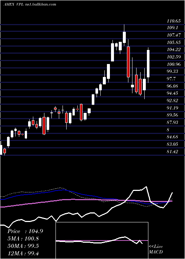Select the 81.42 price axis label
This screenshot has width=185, height=259.
point(172,151)
